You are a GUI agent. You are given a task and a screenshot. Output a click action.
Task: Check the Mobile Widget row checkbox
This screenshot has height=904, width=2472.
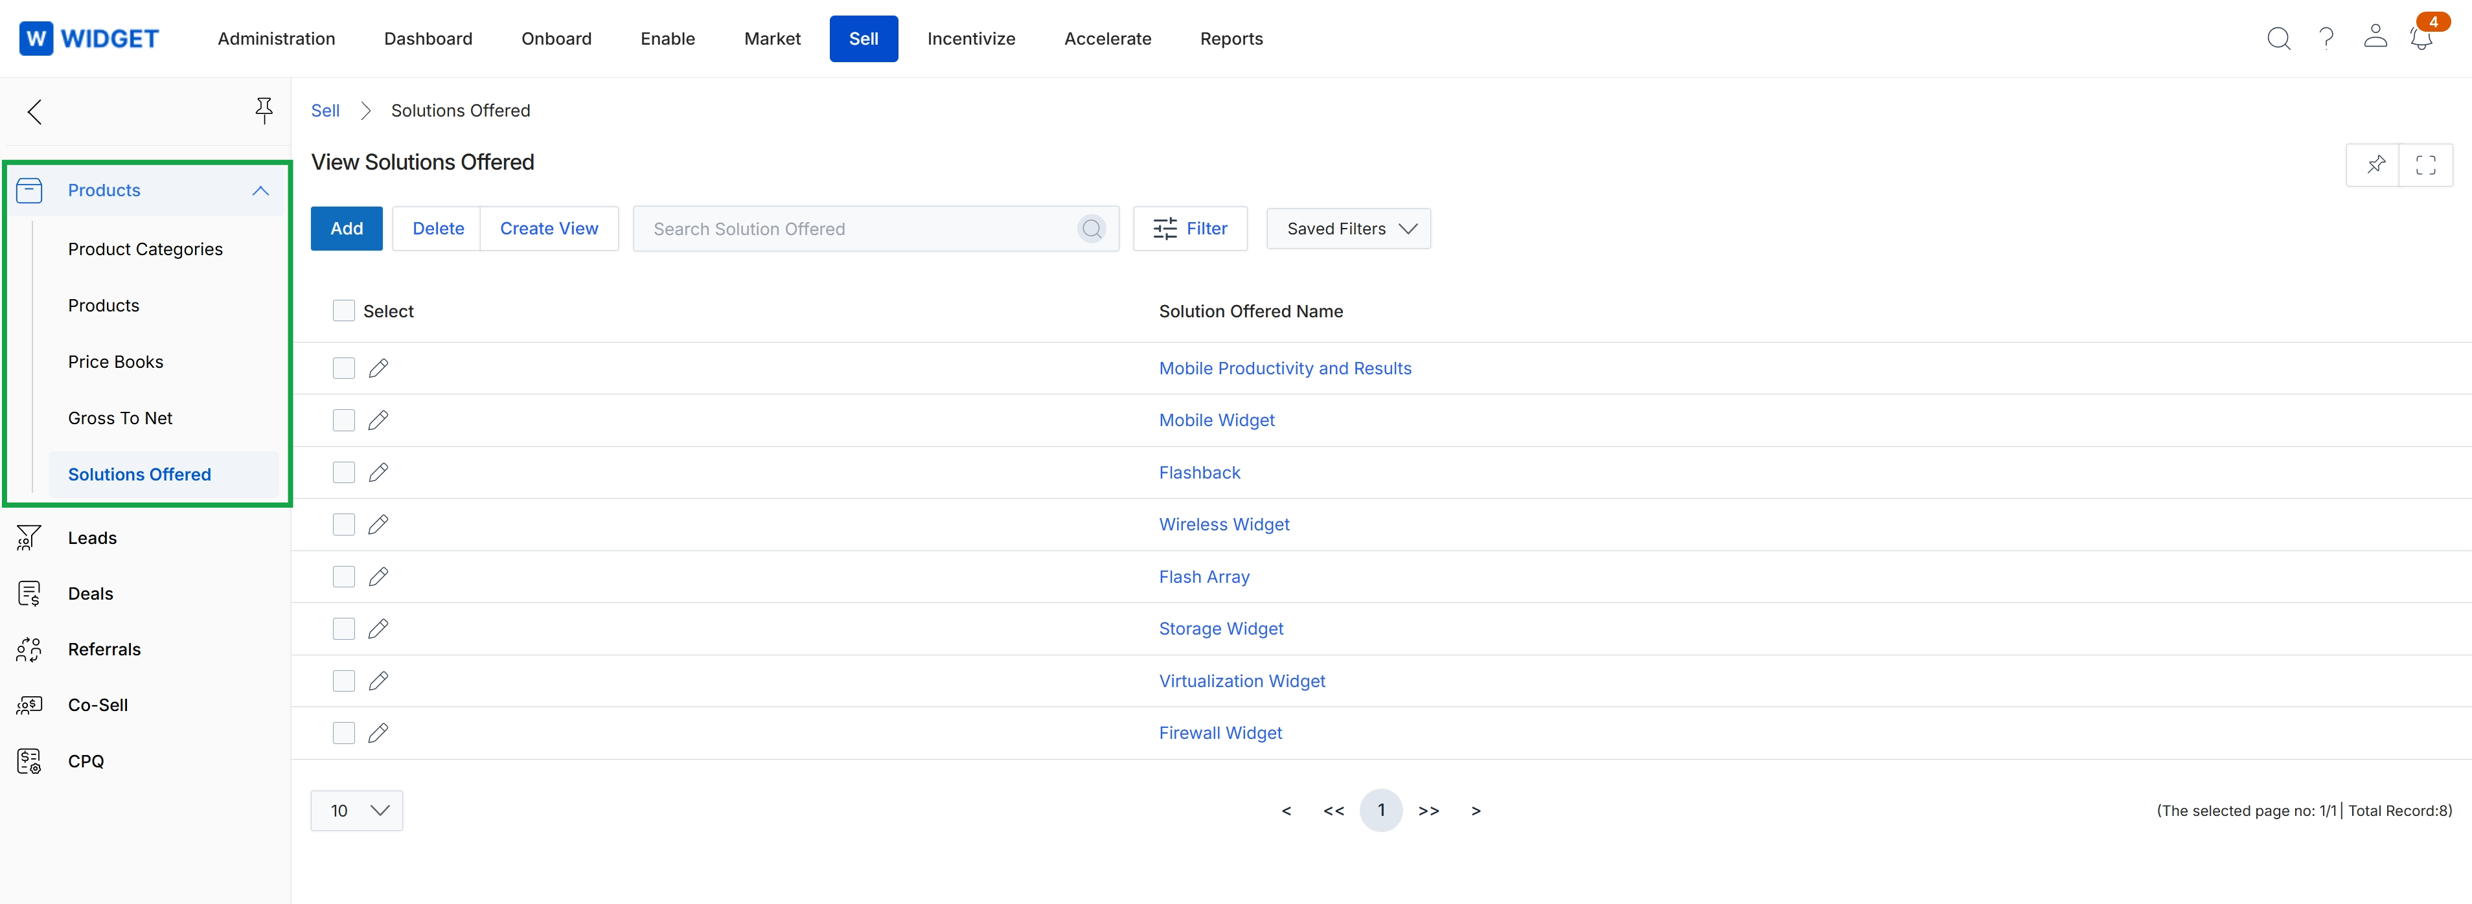[x=343, y=420]
